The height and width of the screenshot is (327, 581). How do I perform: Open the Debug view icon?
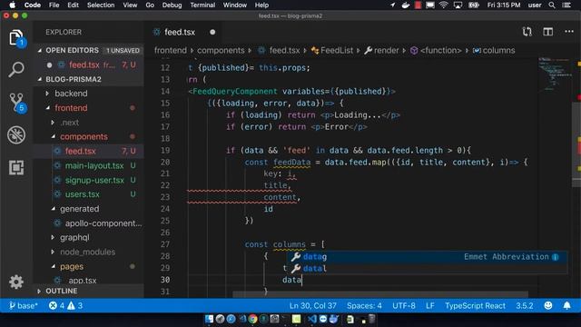point(16,135)
